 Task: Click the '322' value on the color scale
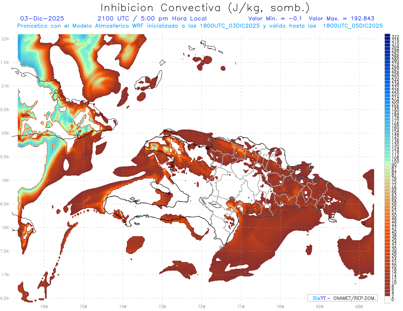point(395,37)
